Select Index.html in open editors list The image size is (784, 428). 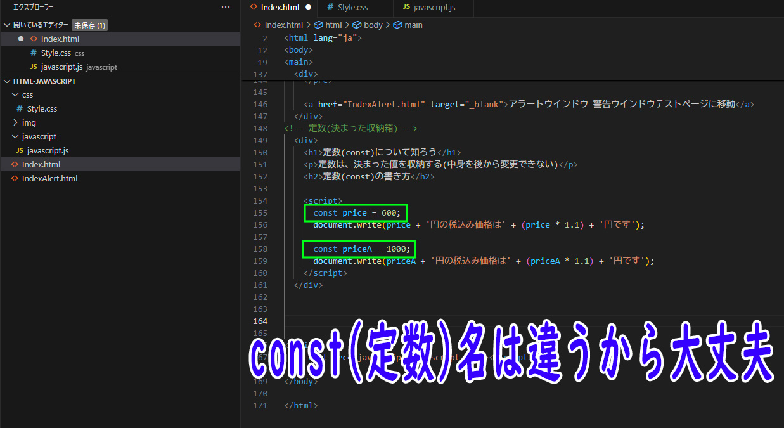[120, 39]
